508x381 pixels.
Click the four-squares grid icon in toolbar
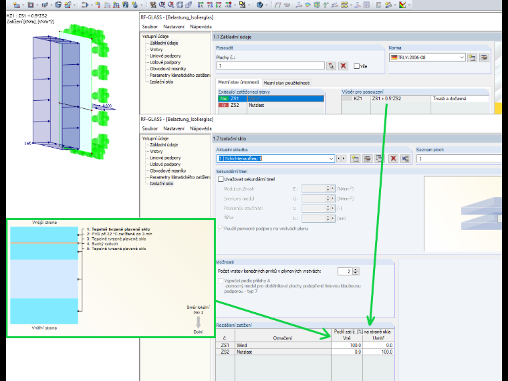(344, 5)
